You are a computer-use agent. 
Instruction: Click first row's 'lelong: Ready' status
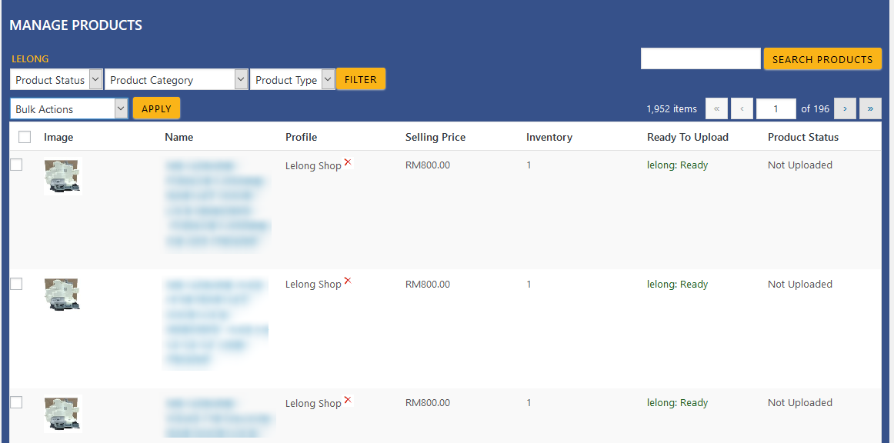point(677,165)
